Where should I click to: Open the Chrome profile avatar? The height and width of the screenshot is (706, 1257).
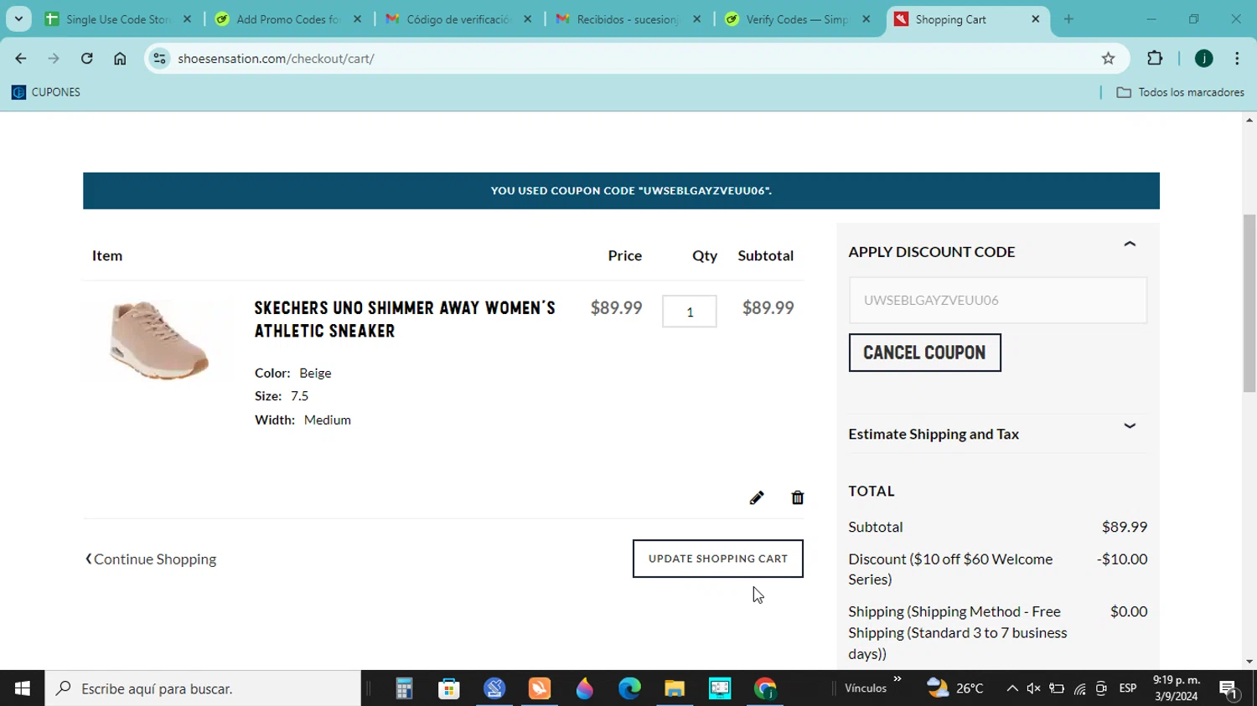(x=1203, y=59)
